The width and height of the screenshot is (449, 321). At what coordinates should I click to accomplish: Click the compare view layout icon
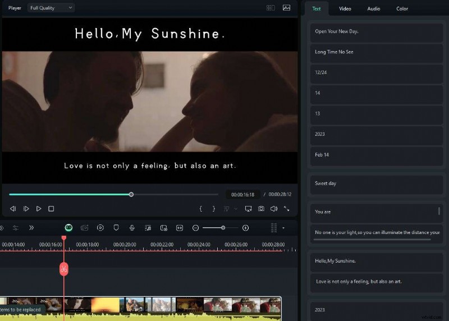coord(271,8)
